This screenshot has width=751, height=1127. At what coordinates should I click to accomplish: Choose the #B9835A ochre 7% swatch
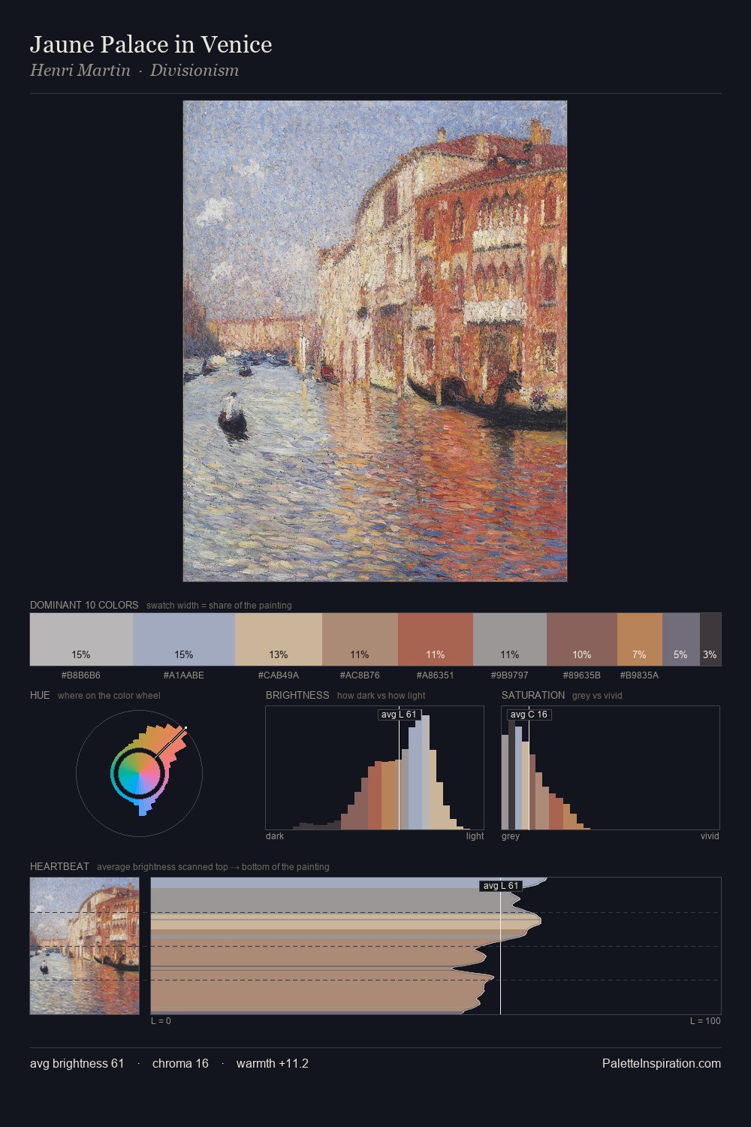pos(640,639)
